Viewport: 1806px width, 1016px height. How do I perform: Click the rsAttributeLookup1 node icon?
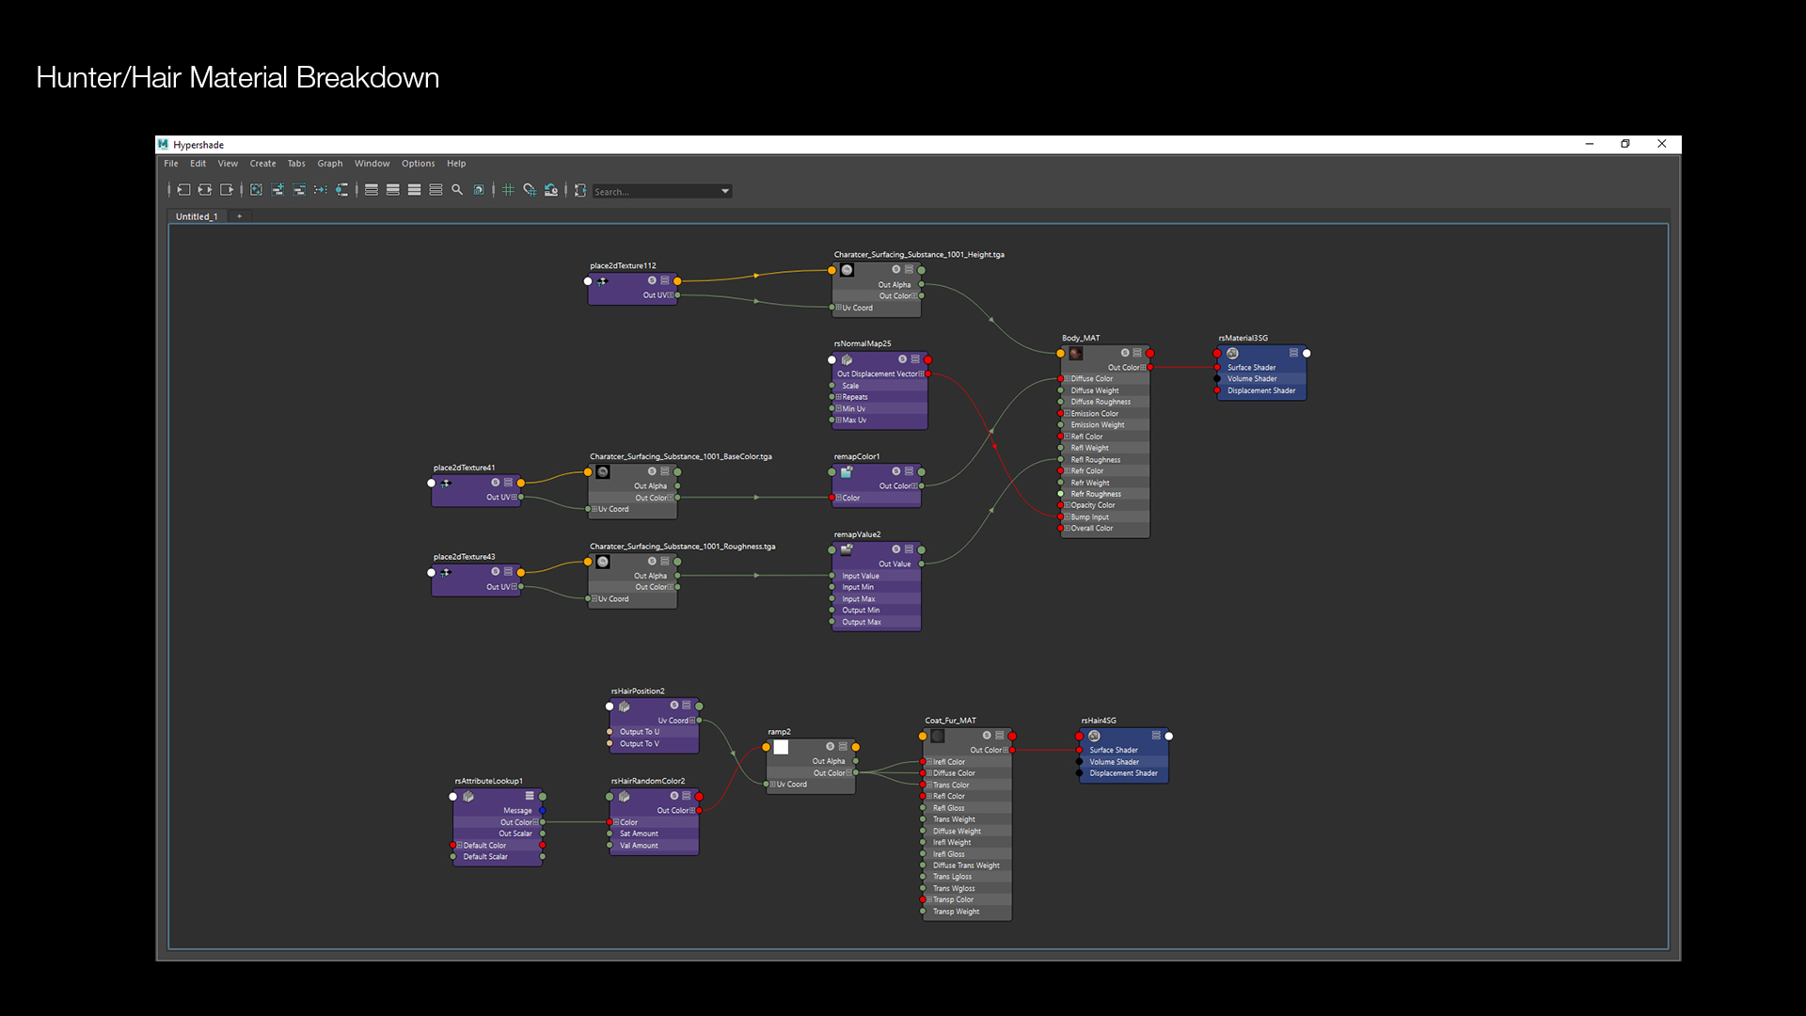click(467, 796)
